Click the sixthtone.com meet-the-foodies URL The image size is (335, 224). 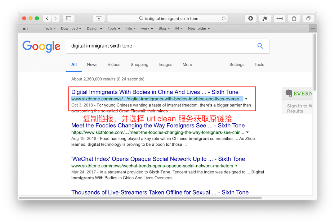(158, 132)
